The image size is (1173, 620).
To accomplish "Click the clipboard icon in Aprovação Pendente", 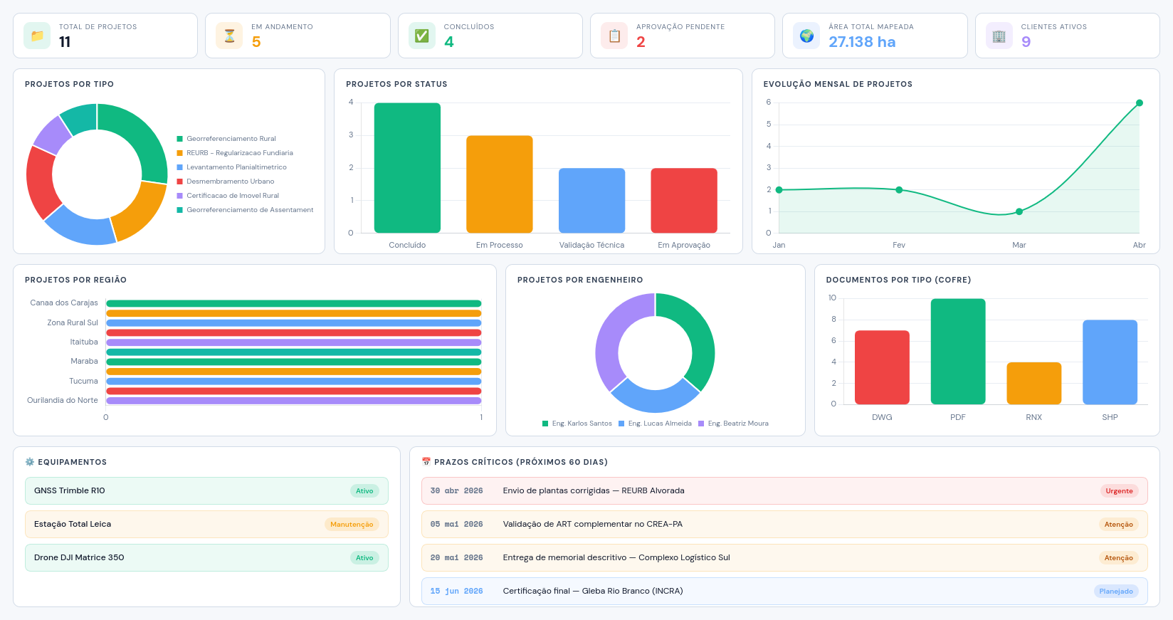I will (614, 36).
